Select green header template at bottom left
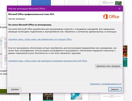 (x=10, y=95)
